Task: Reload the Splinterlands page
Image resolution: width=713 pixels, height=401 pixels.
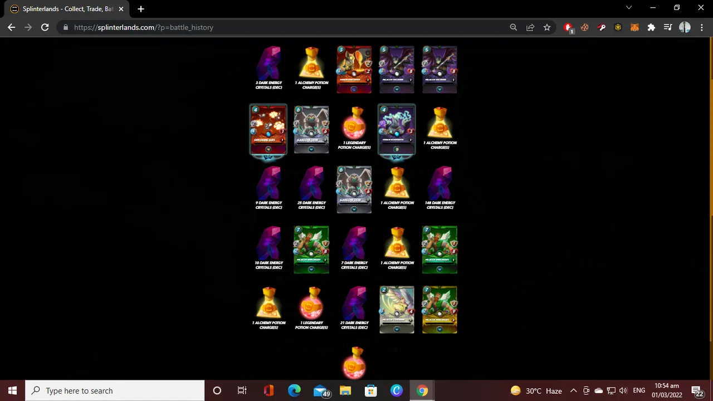Action: (45, 27)
